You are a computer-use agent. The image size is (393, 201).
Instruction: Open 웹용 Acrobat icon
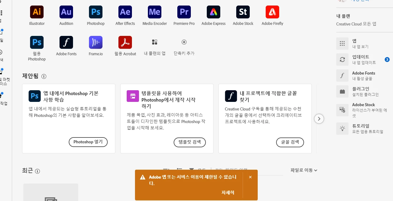125,42
